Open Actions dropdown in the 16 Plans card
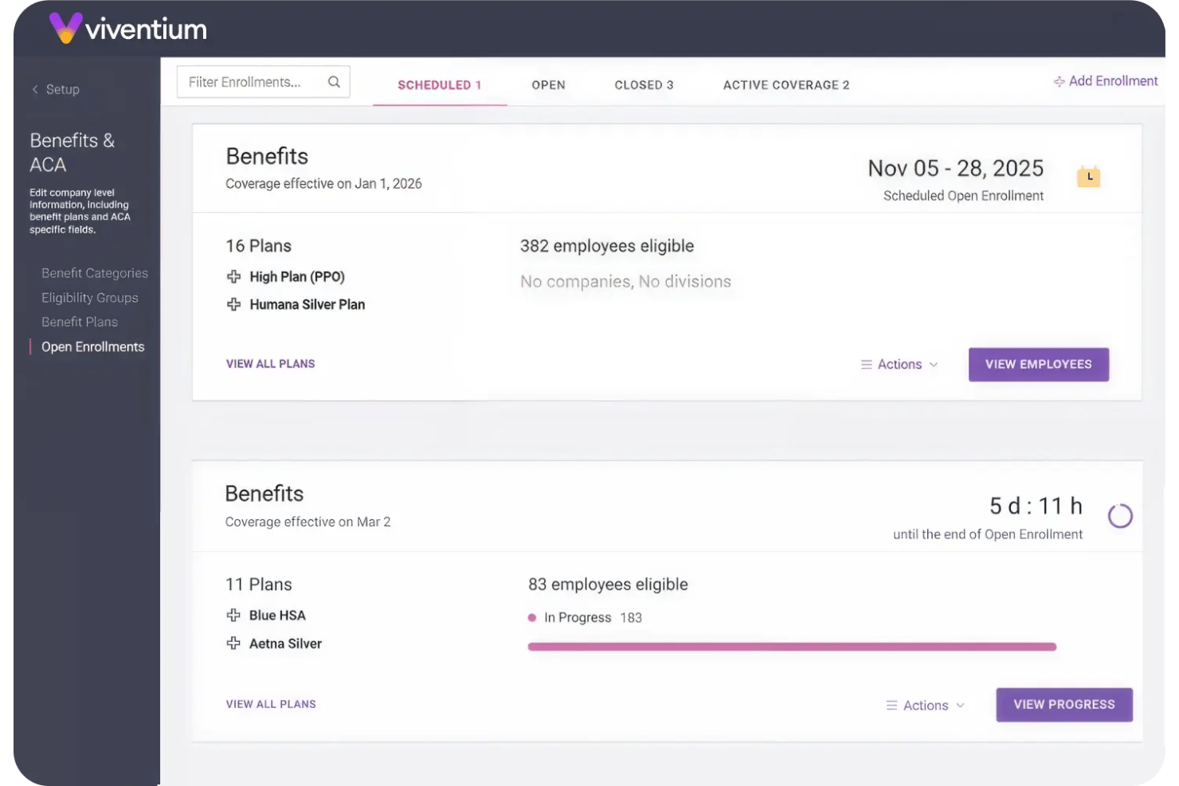 click(899, 365)
